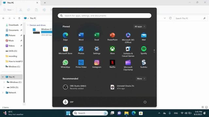Image resolution: width=209 pixels, height=117 pixels.
Task: Open the Instagram app
Action: point(97,64)
